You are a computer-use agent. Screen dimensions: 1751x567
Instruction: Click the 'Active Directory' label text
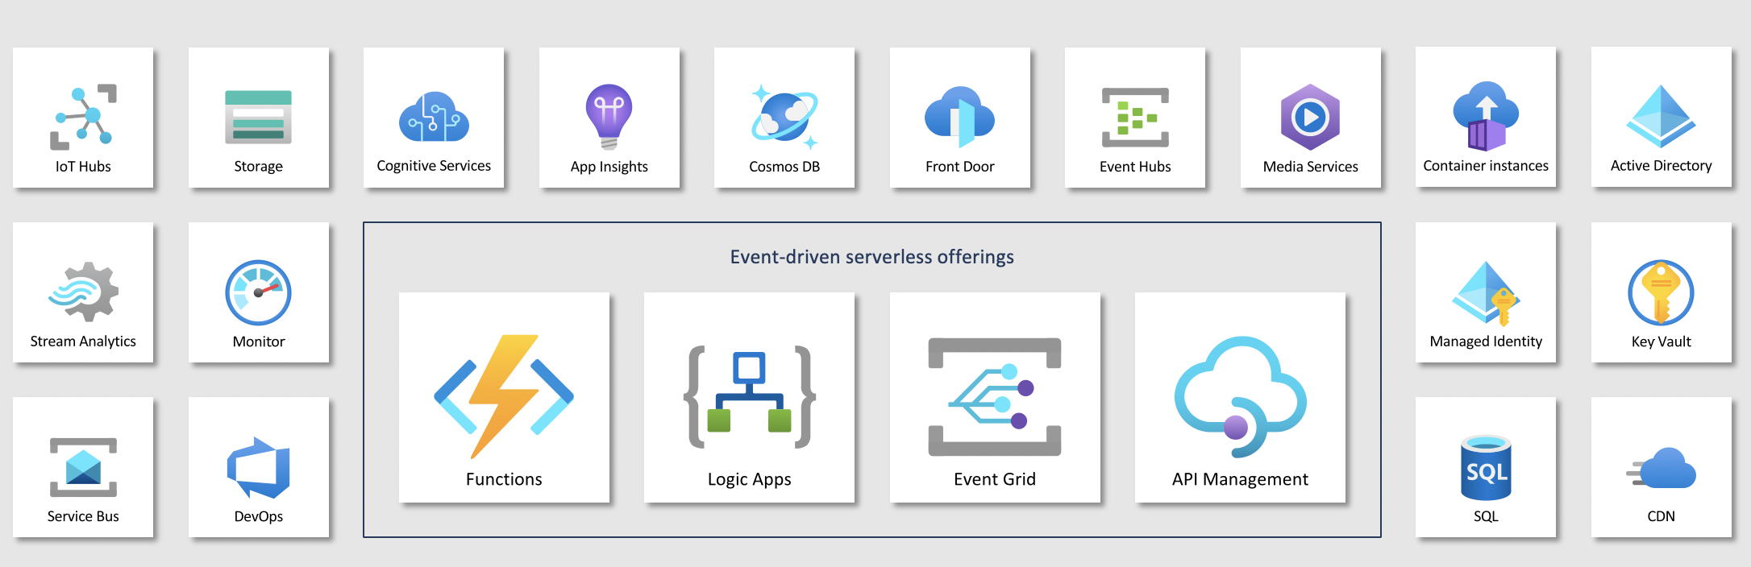point(1661,166)
